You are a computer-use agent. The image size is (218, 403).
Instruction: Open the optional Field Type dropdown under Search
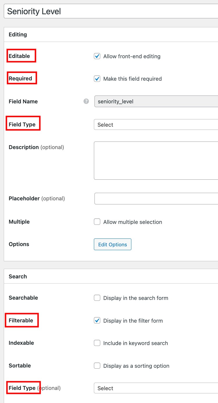click(x=154, y=388)
